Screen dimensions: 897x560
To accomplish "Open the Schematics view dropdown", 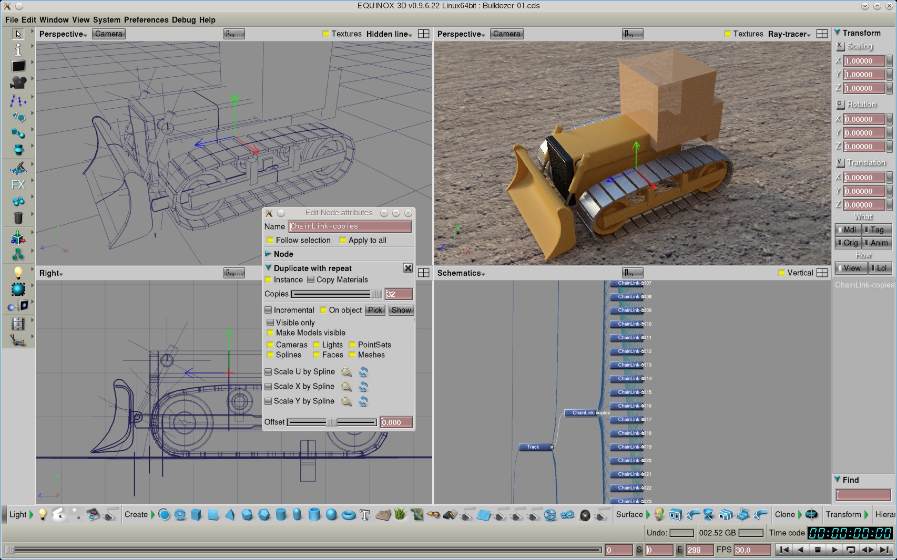I will pyautogui.click(x=461, y=273).
